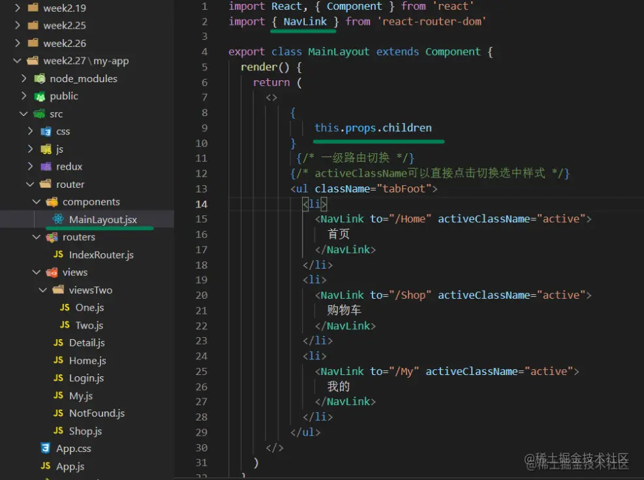This screenshot has width=644, height=480.
Task: Expand the js folder chevron
Action: tap(30, 149)
